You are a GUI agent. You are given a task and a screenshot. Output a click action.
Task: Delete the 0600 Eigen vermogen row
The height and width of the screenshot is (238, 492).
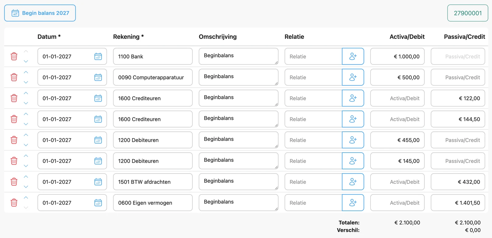coord(14,202)
